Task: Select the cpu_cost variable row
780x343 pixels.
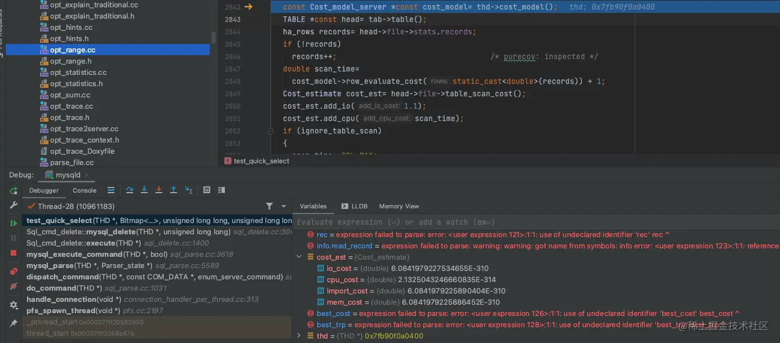Action: [x=536, y=279]
